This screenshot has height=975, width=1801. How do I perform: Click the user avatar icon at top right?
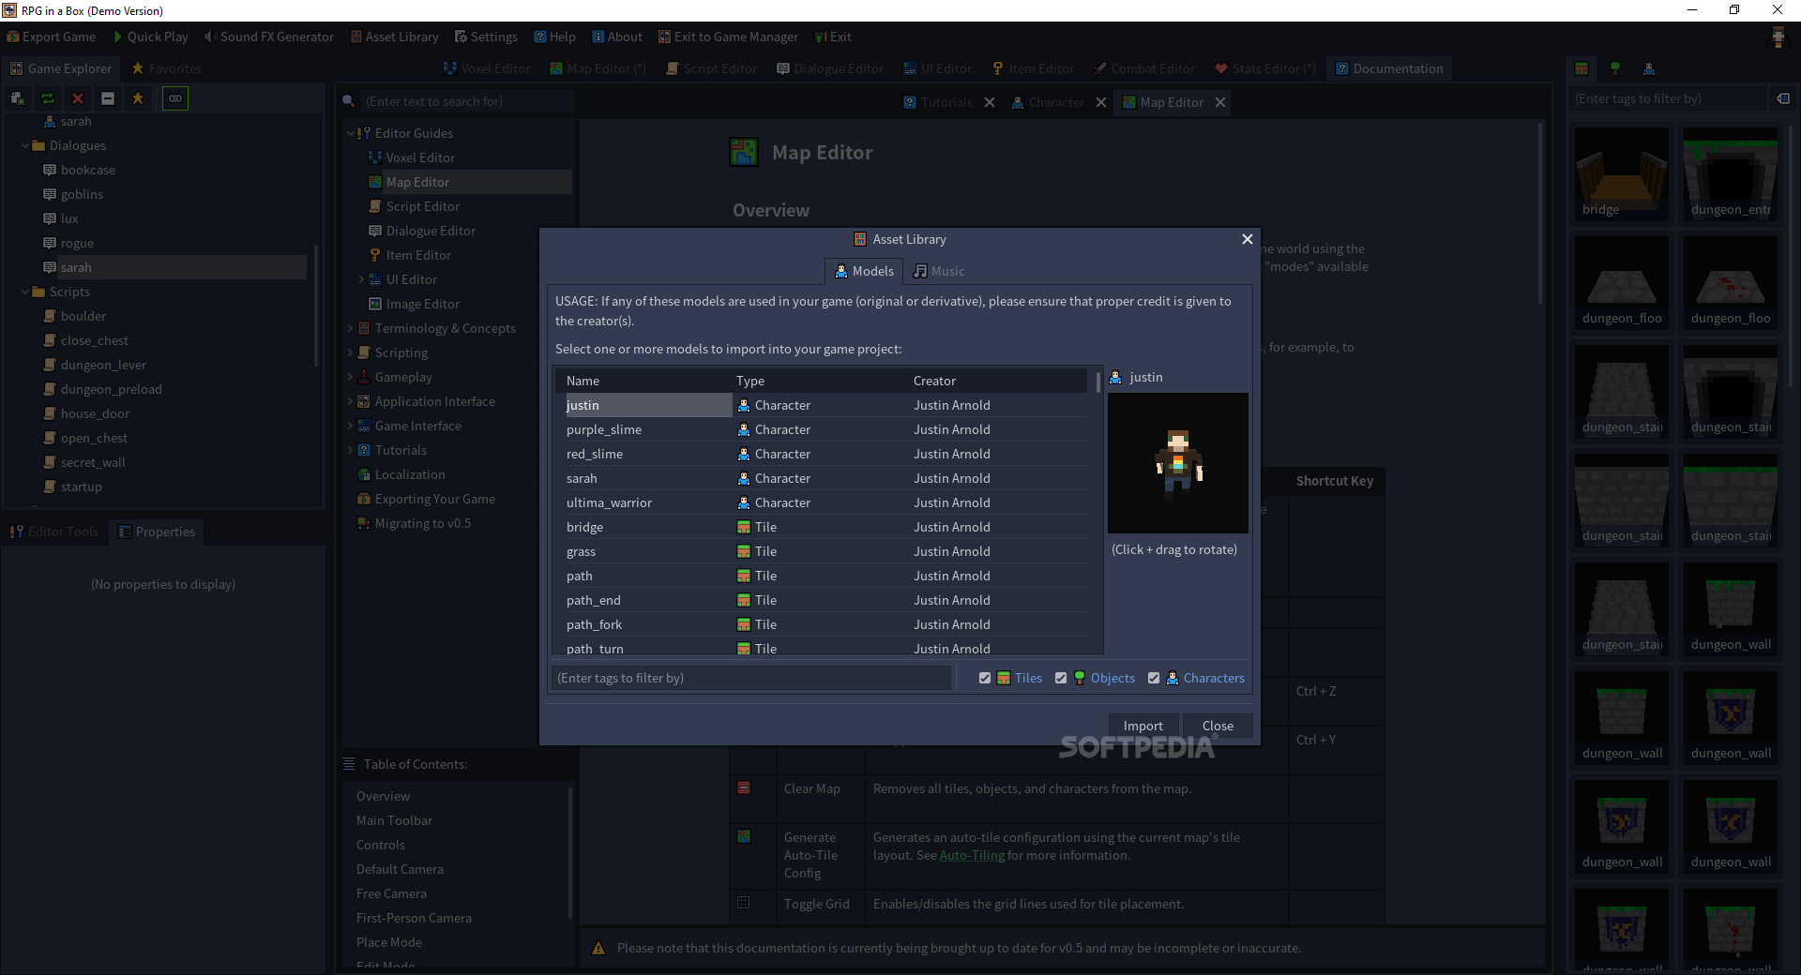click(1778, 37)
